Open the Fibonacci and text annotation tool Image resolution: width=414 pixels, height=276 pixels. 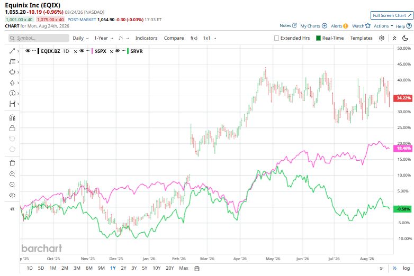[12, 61]
